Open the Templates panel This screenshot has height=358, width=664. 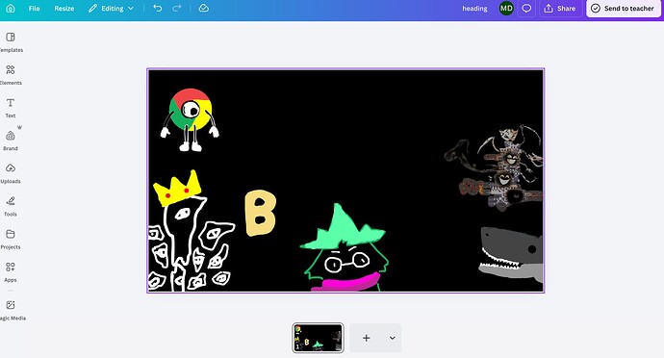[11, 42]
